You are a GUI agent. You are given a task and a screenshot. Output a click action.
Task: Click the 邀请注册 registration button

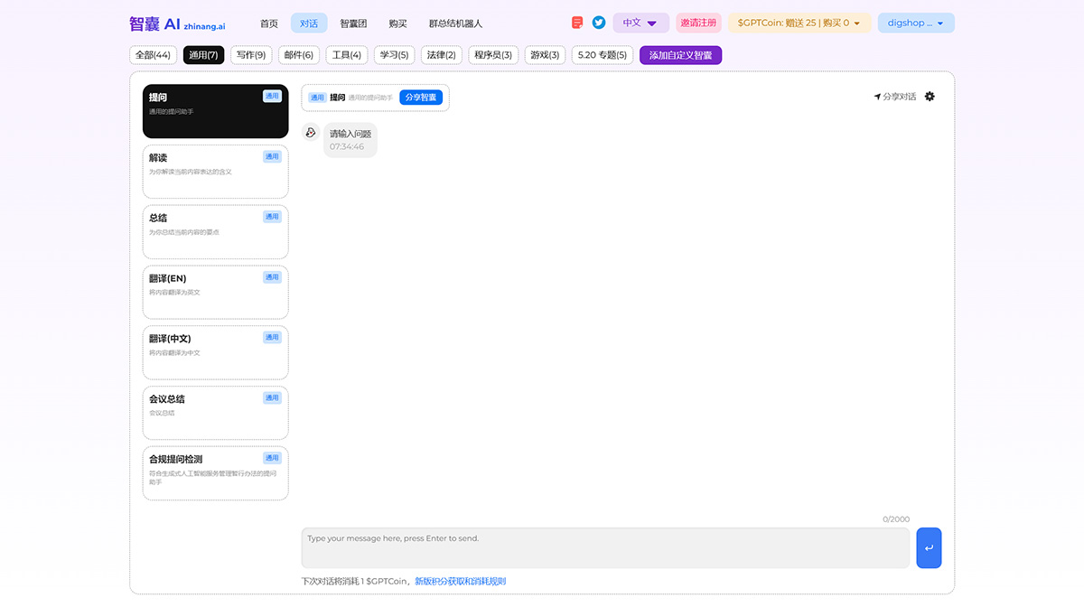point(698,22)
